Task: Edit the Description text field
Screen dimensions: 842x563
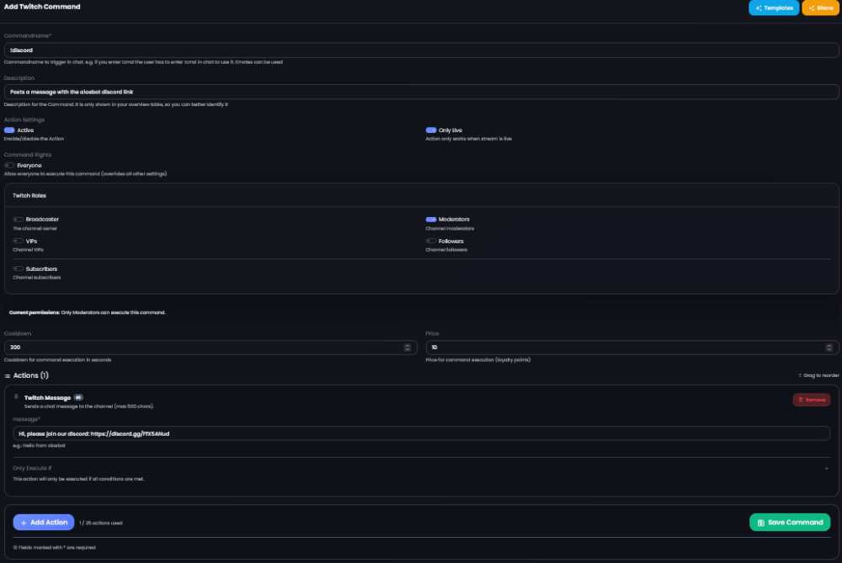Action: (421, 92)
